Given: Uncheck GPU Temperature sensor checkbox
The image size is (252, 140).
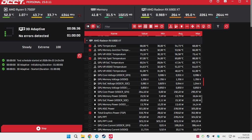Looking at the screenshot, I should coord(90,46).
